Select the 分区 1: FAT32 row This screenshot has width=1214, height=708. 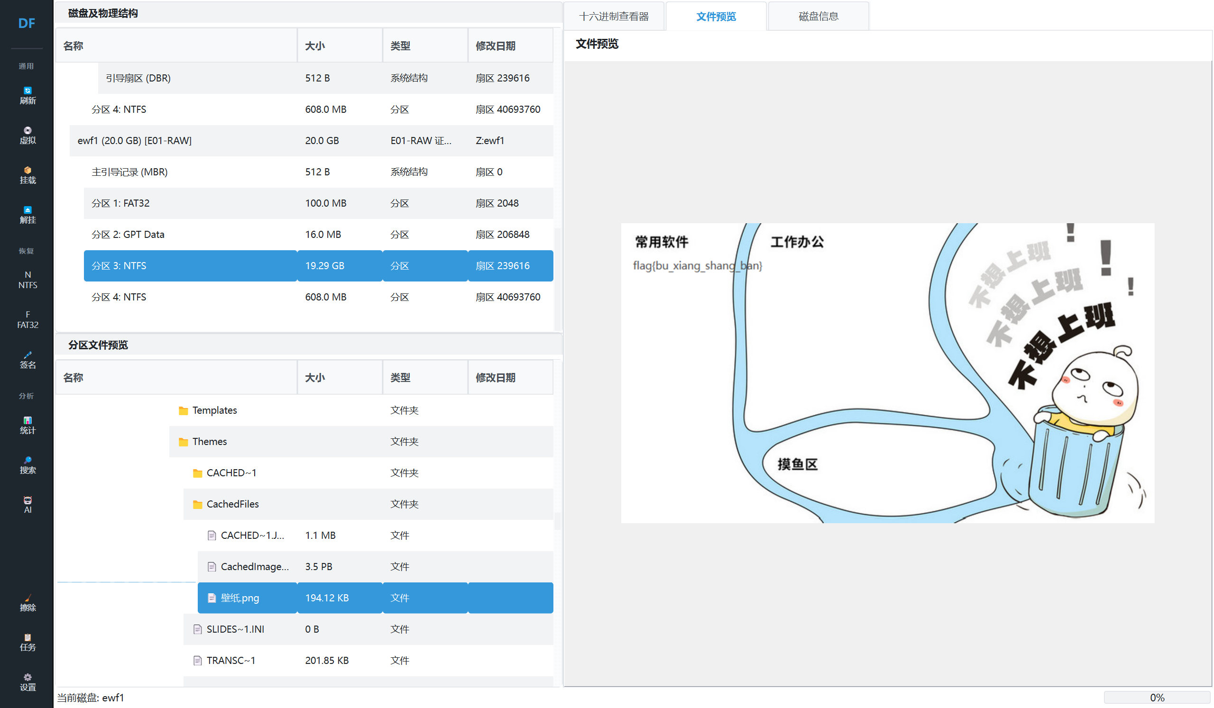click(120, 203)
